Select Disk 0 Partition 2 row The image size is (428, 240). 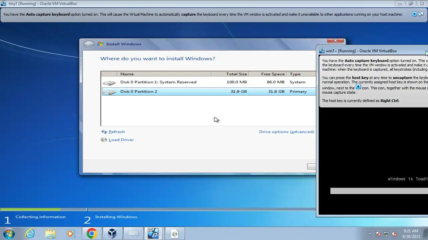coord(208,91)
